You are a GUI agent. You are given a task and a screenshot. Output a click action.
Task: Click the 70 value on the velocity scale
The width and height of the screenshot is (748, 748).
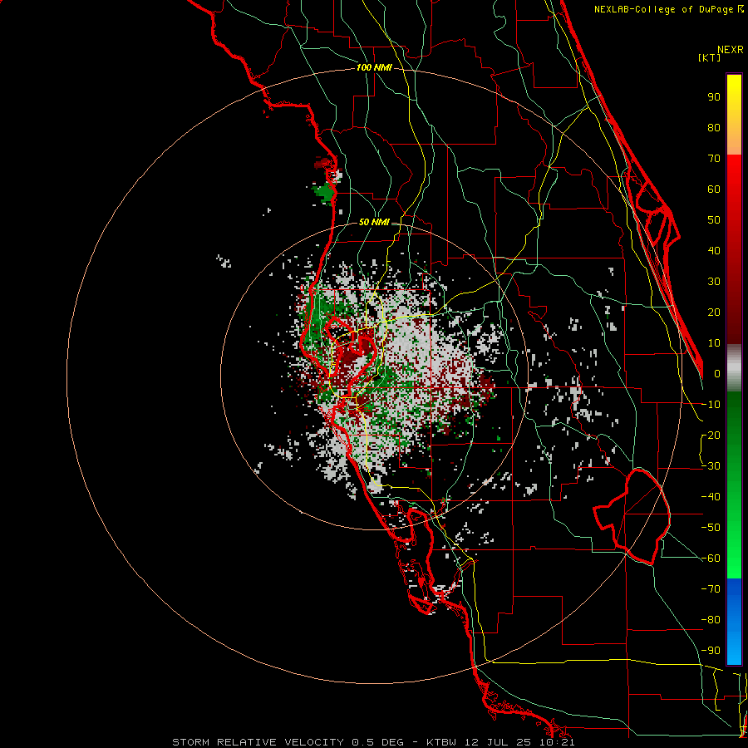pyautogui.click(x=714, y=159)
